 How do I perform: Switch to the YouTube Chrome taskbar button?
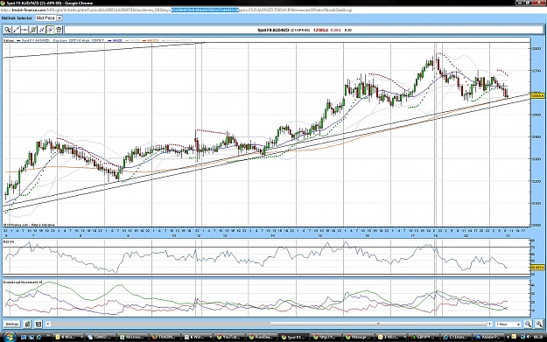pyautogui.click(x=230, y=337)
